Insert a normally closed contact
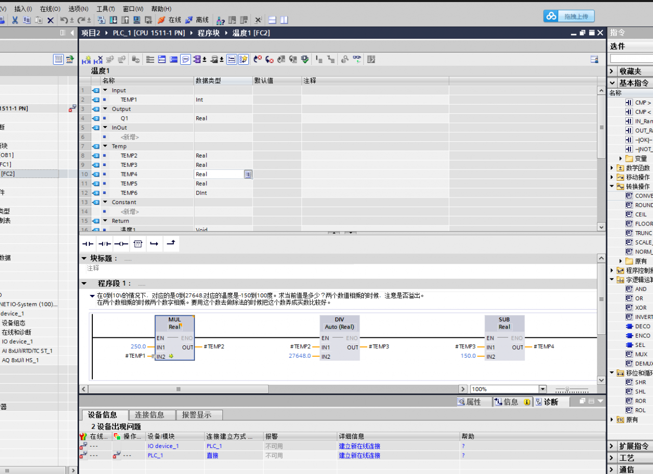The width and height of the screenshot is (653, 474). click(104, 244)
